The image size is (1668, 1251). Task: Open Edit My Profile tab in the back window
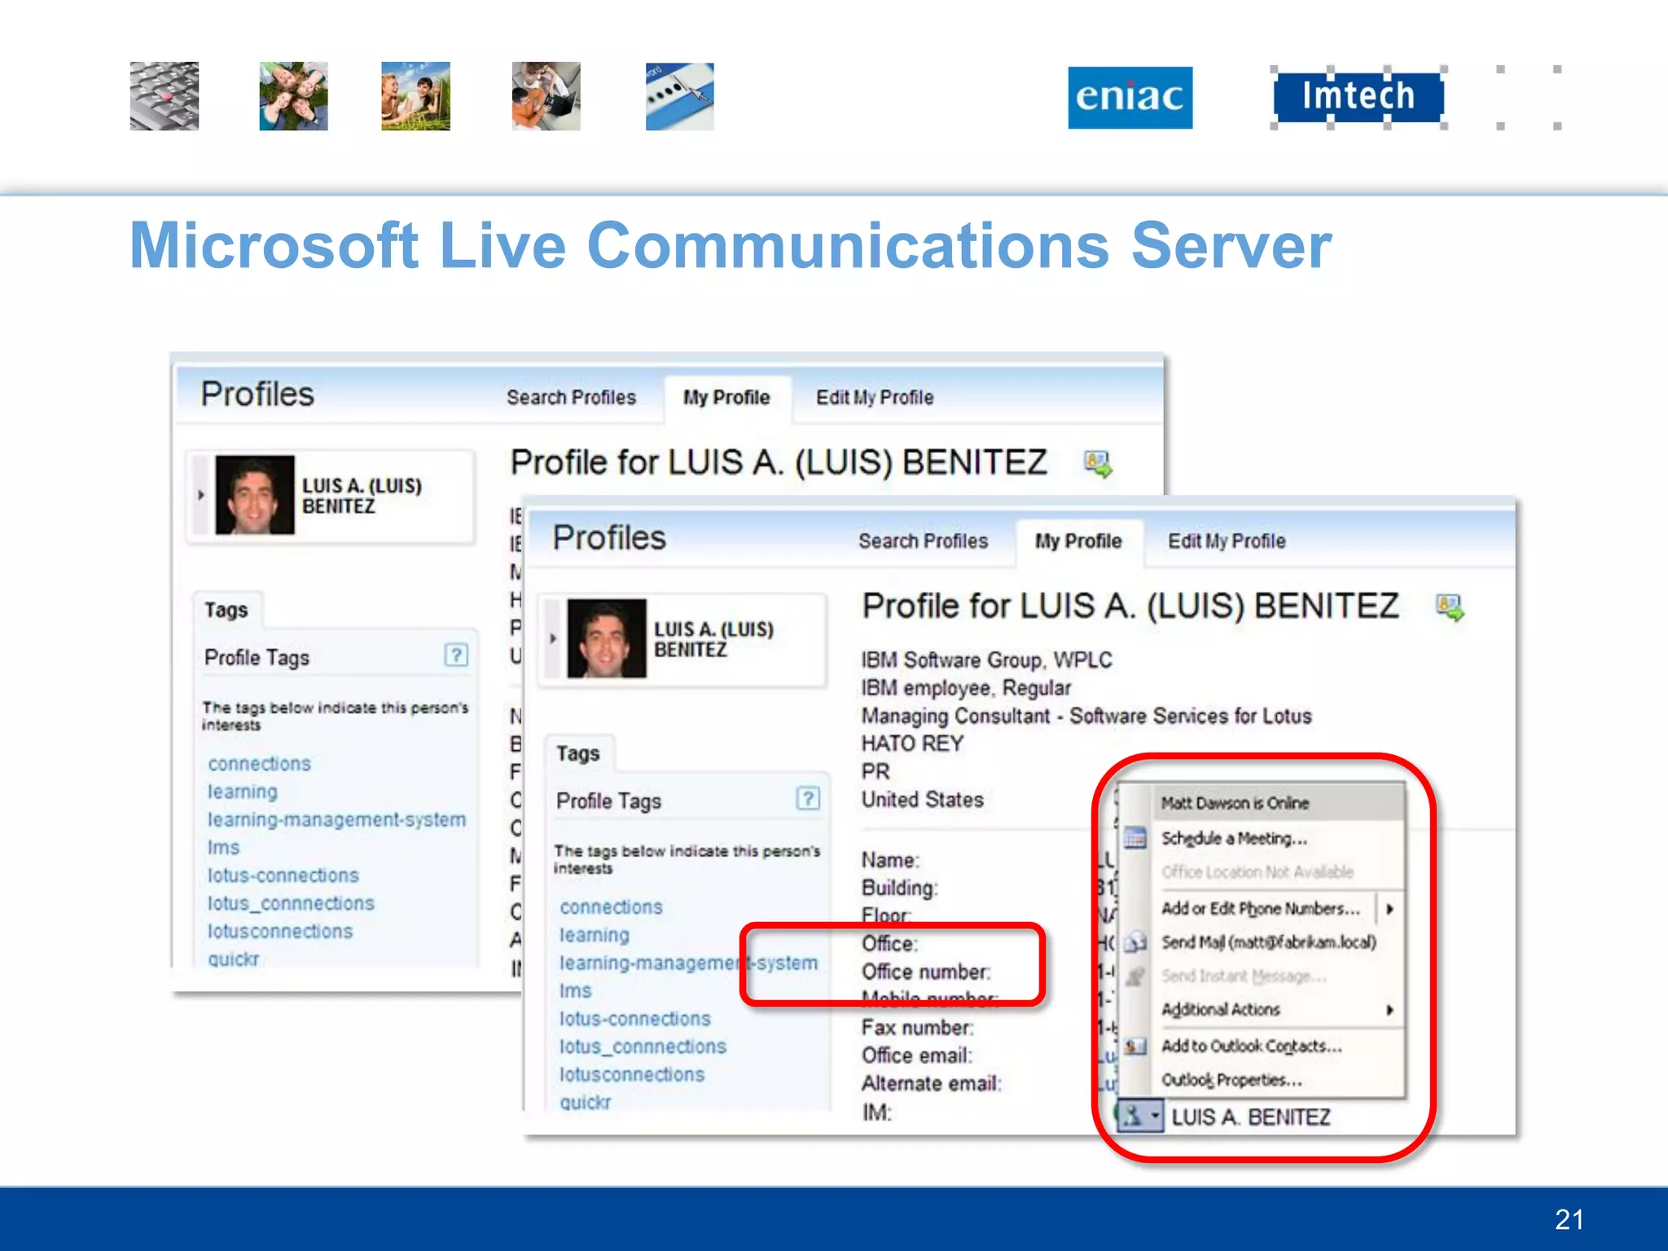(875, 397)
